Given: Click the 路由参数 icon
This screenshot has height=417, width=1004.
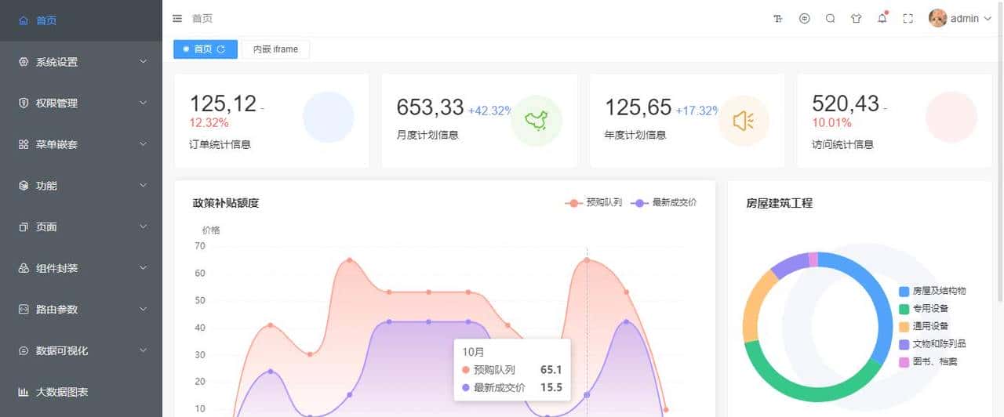Looking at the screenshot, I should point(24,310).
